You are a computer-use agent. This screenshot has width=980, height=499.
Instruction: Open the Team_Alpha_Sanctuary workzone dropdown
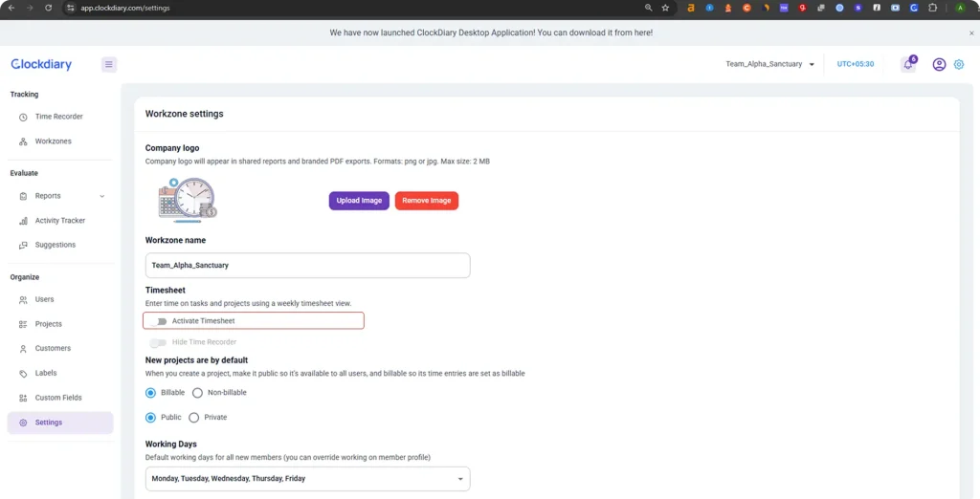[769, 64]
